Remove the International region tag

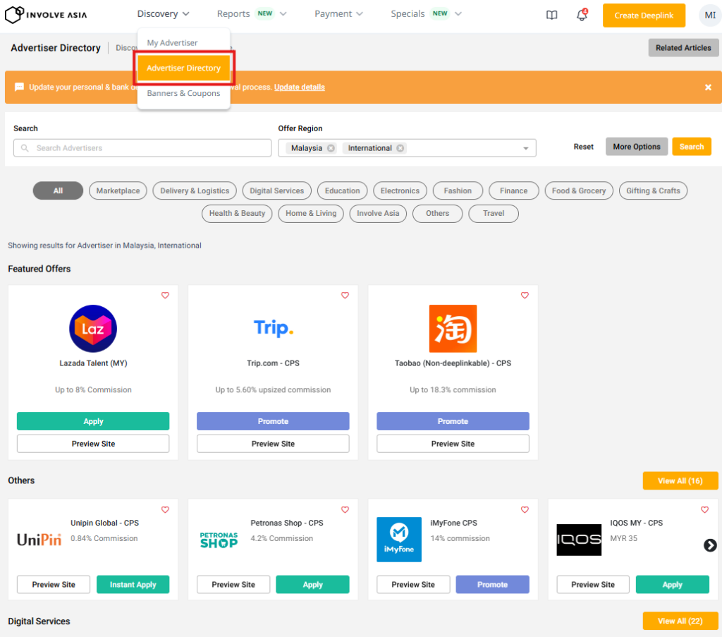[x=400, y=148]
